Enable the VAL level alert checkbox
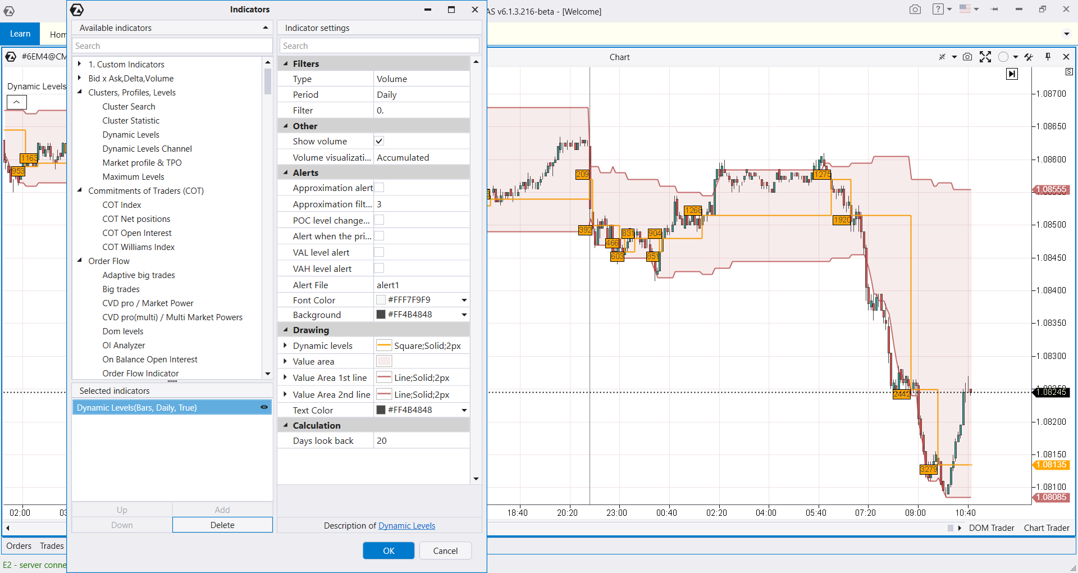The width and height of the screenshot is (1078, 573). (x=379, y=252)
